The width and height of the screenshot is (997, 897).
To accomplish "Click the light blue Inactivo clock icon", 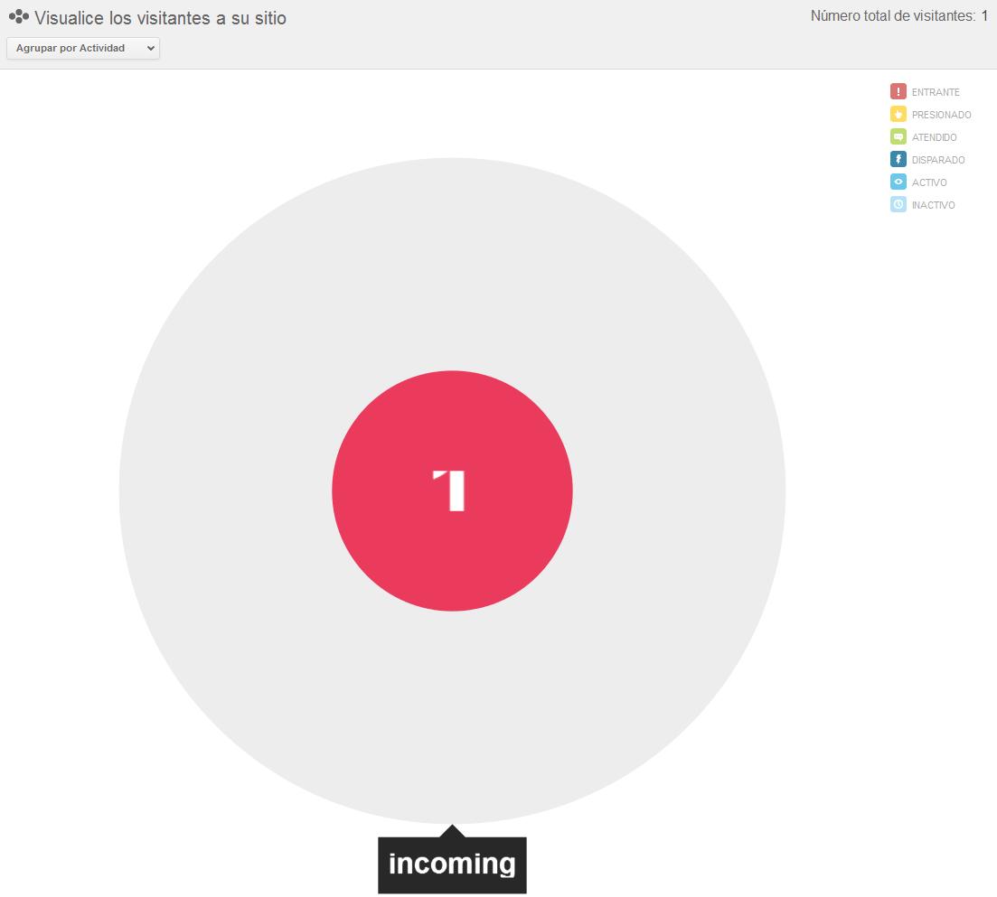I will click(898, 204).
